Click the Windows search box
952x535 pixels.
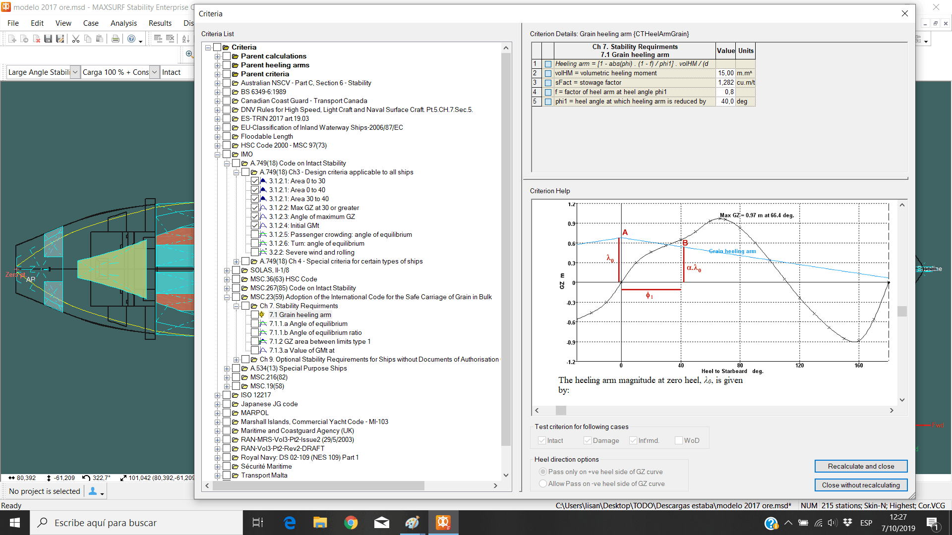(x=136, y=523)
